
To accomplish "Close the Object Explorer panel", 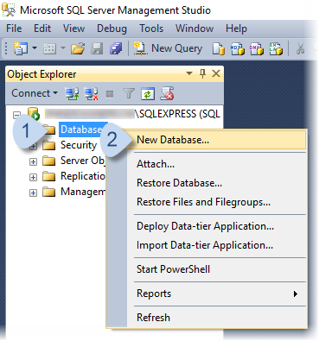I will (216, 73).
